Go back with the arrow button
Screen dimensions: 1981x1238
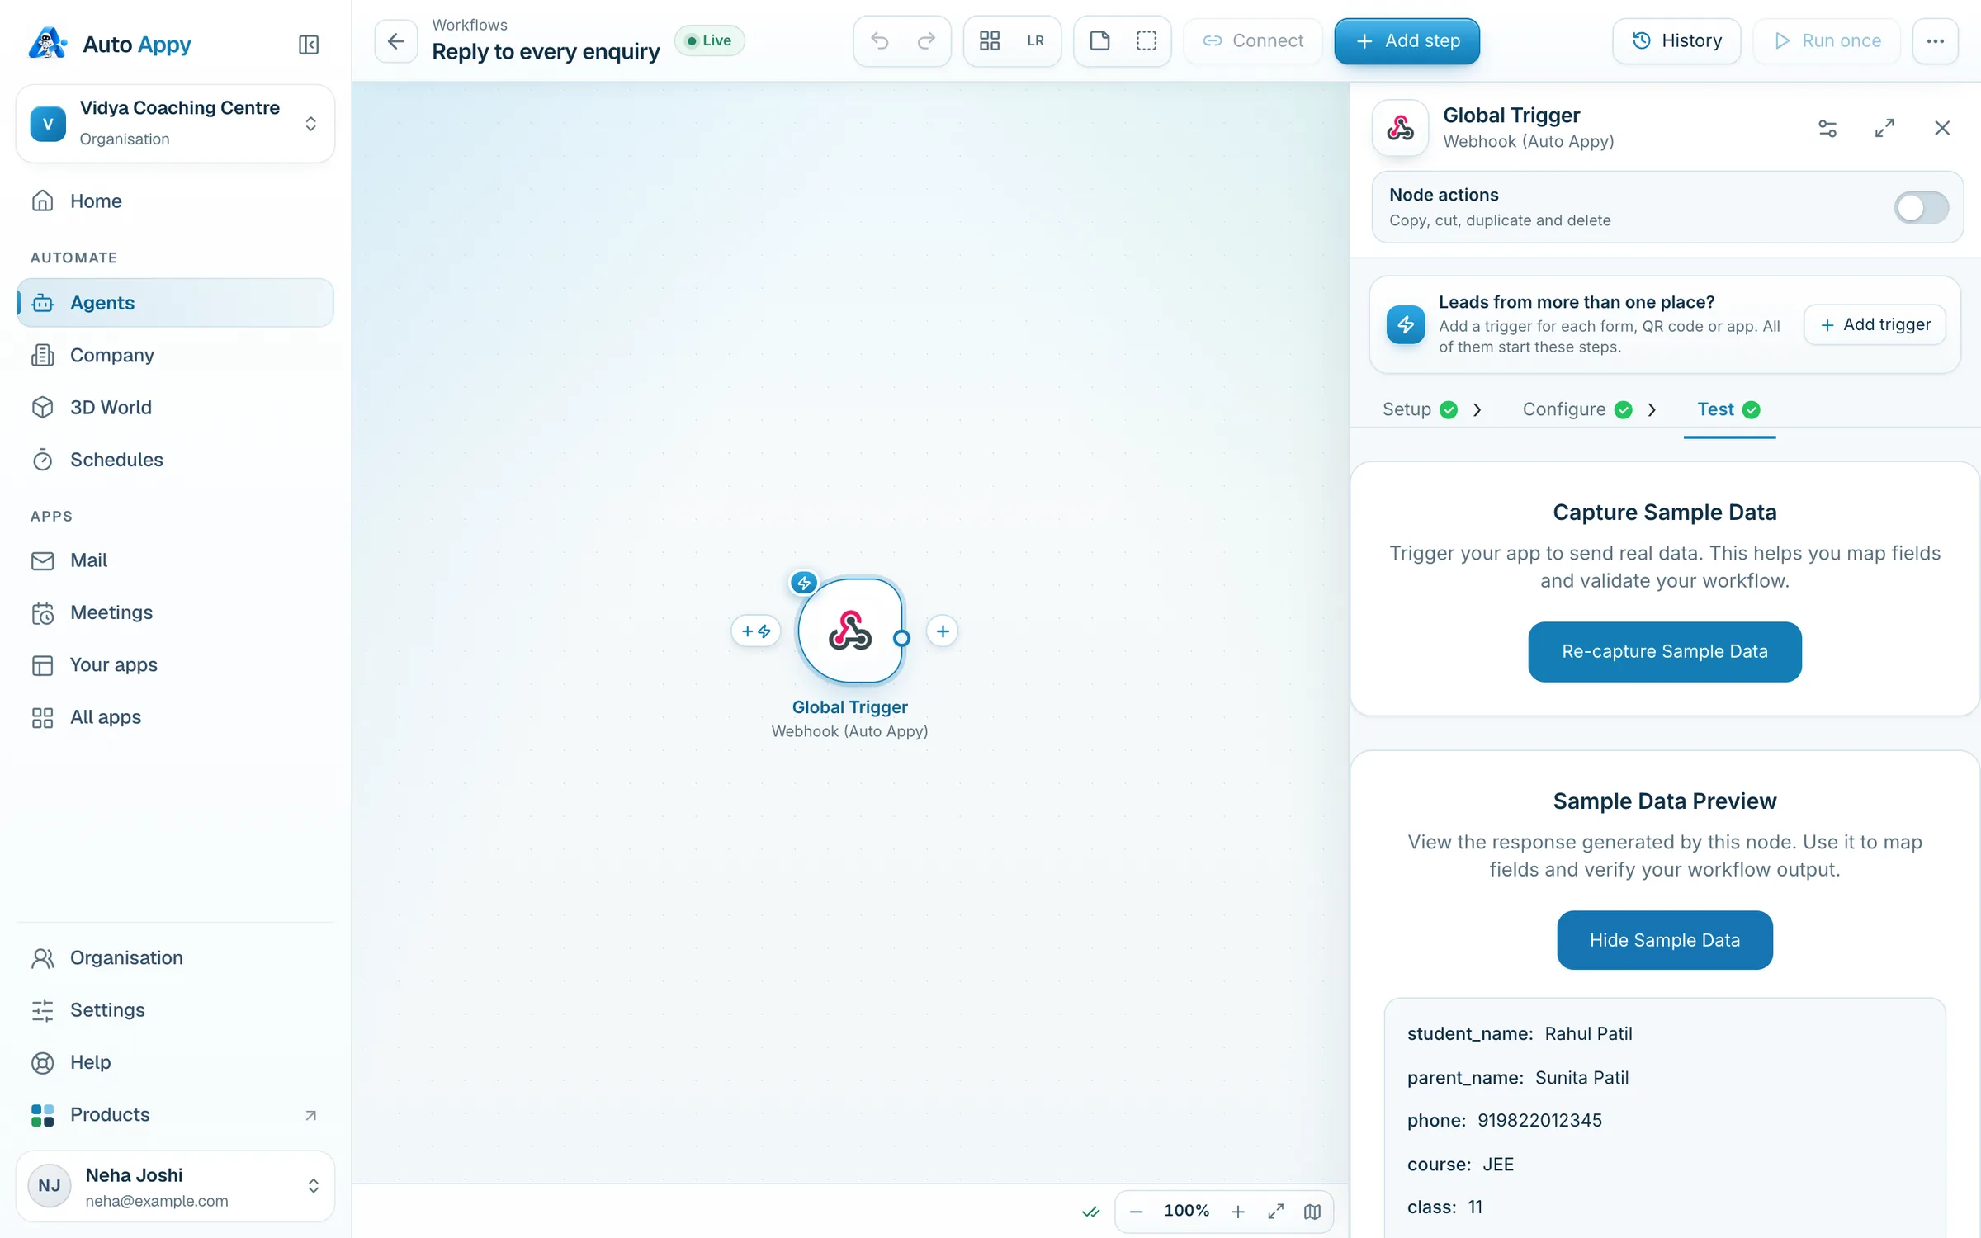(x=396, y=40)
